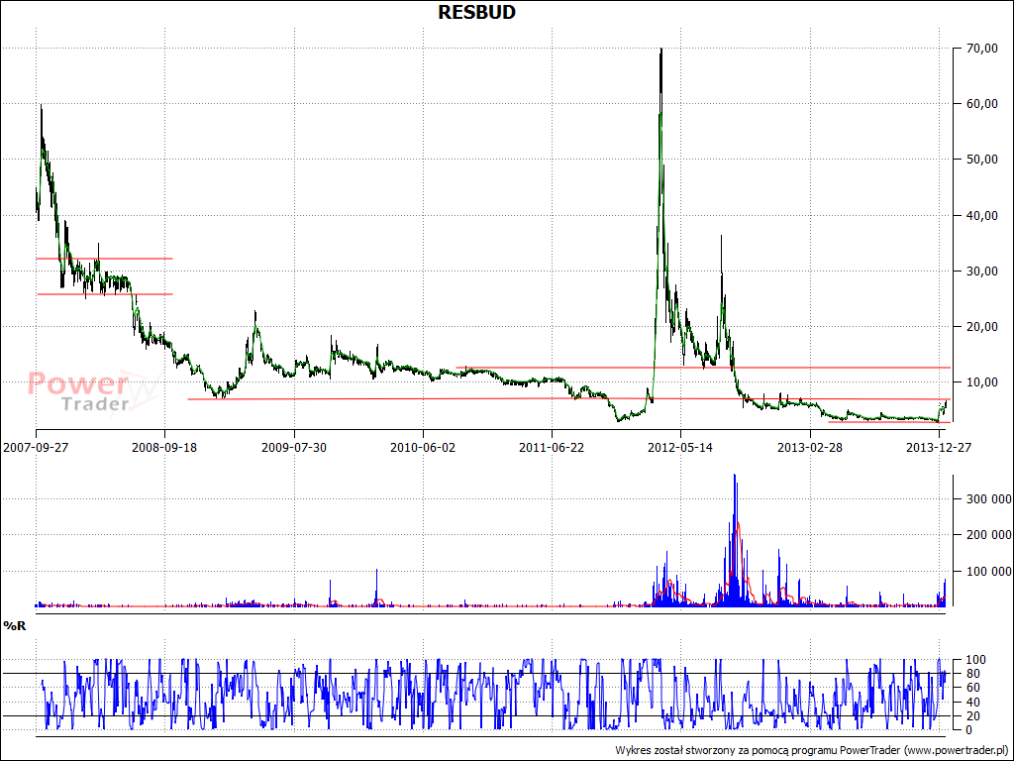Image resolution: width=1014 pixels, height=761 pixels.
Task: Select the 60,00 price axis label
Action: 982,103
